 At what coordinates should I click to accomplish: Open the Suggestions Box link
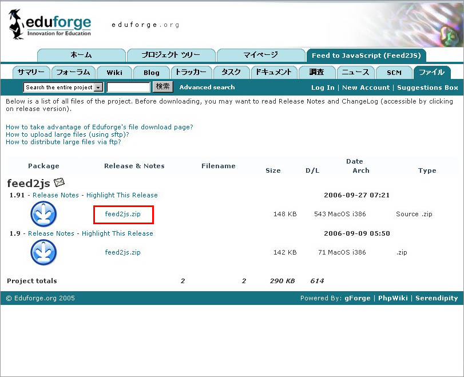[x=427, y=88]
